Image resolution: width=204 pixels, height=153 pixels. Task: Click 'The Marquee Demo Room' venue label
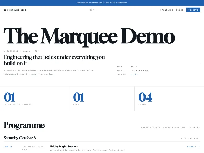pos(33,148)
